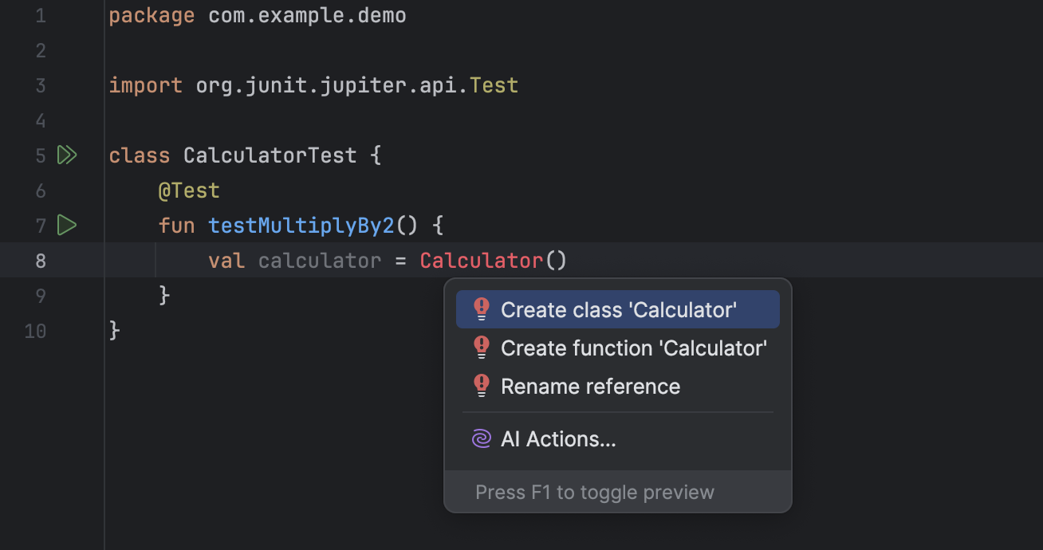The width and height of the screenshot is (1043, 550).
Task: Click the calculator variable name
Action: pos(319,260)
